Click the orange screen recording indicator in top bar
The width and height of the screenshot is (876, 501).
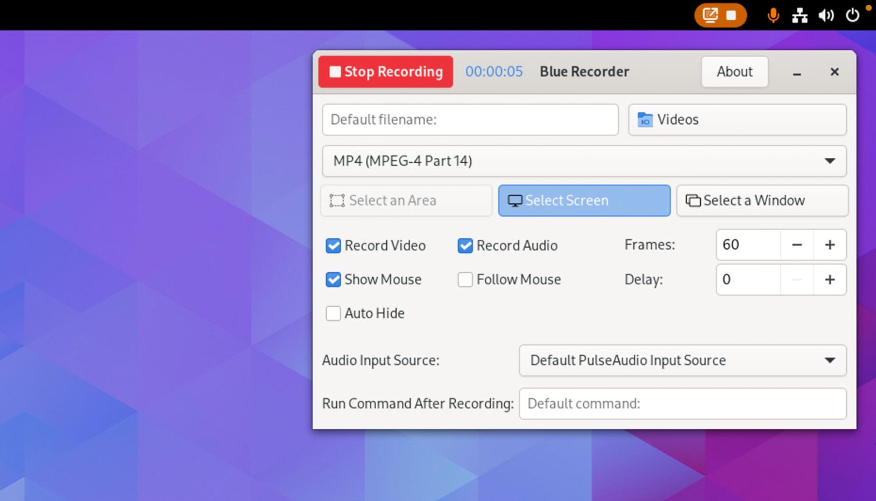(x=720, y=15)
